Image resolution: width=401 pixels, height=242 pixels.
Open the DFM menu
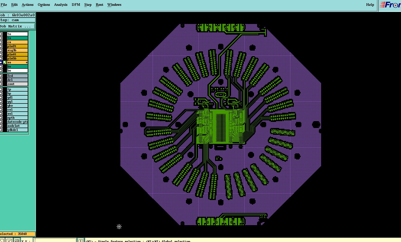[76, 5]
